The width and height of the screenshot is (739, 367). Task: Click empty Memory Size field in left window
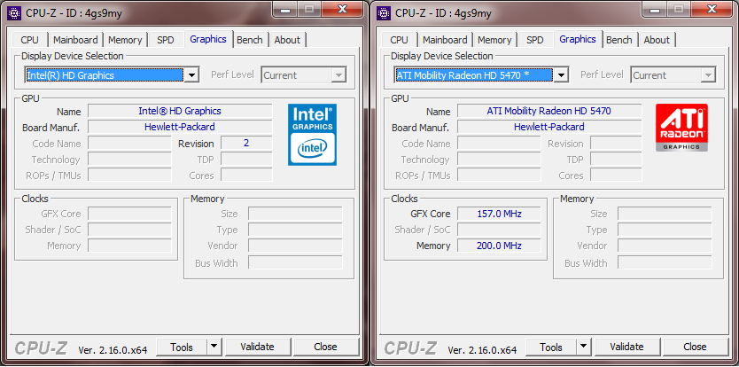[x=295, y=214]
